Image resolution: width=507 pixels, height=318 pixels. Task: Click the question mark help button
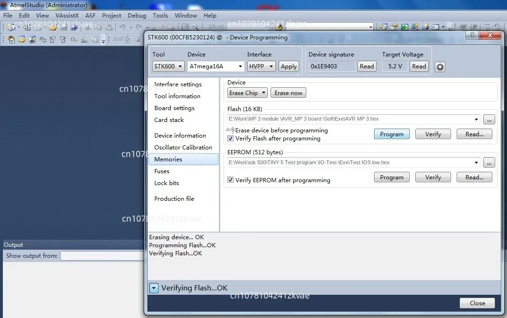click(472, 35)
